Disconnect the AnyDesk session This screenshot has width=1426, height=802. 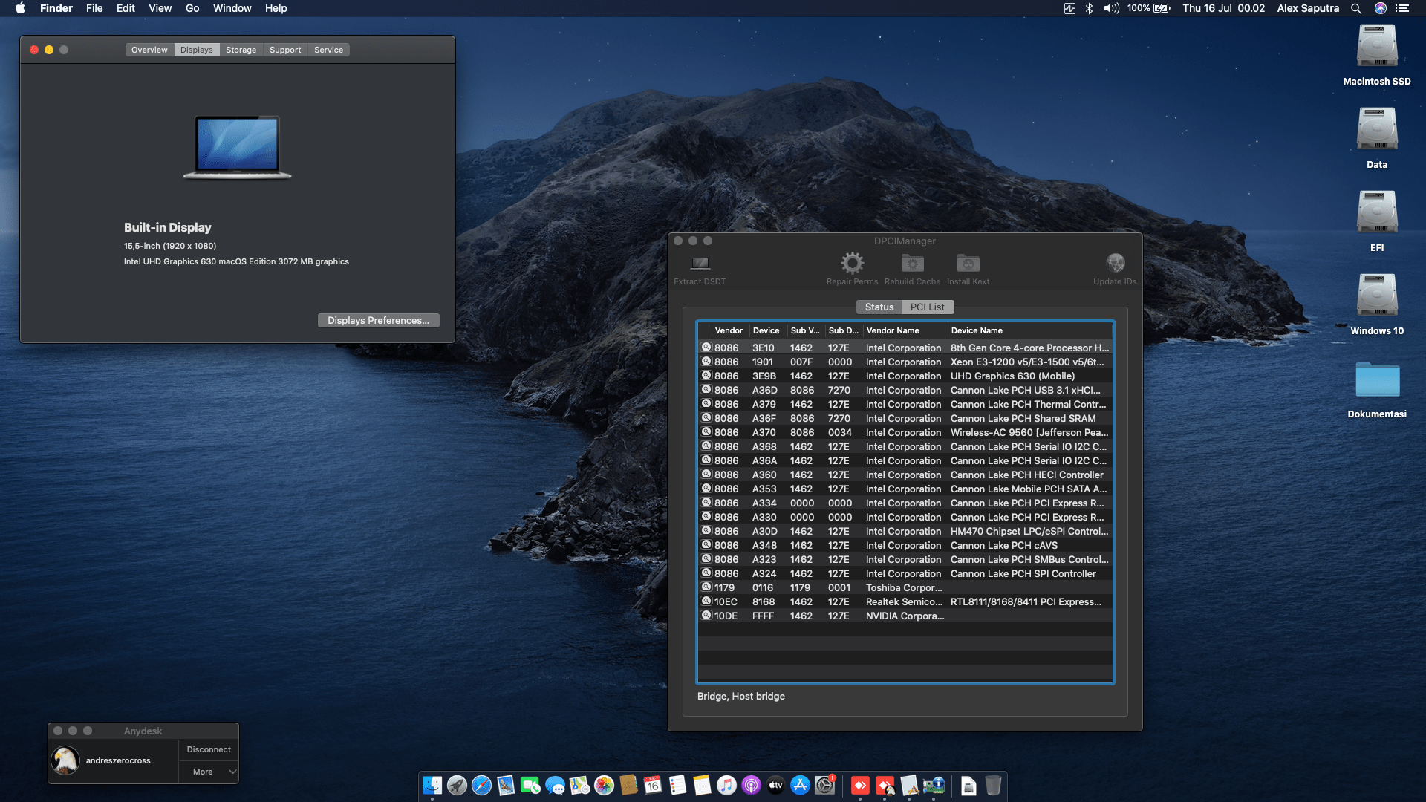point(208,749)
